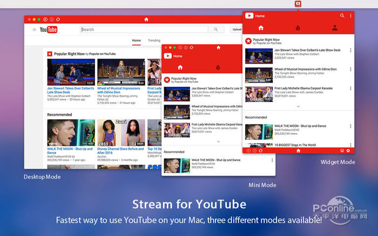Select Trending flame tab in Widget Mode
The width and height of the screenshot is (378, 236).
[298, 28]
